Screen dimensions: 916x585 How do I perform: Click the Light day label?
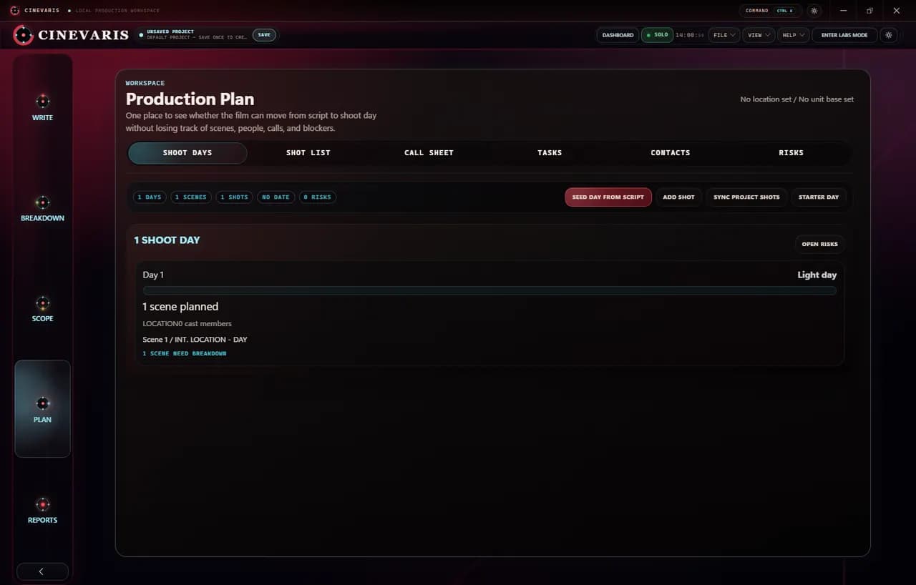(817, 275)
